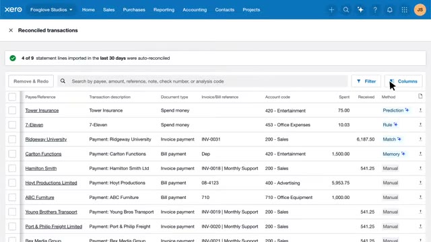Open the Tower Insurance payee link
This screenshot has height=242, width=431.
[42, 110]
